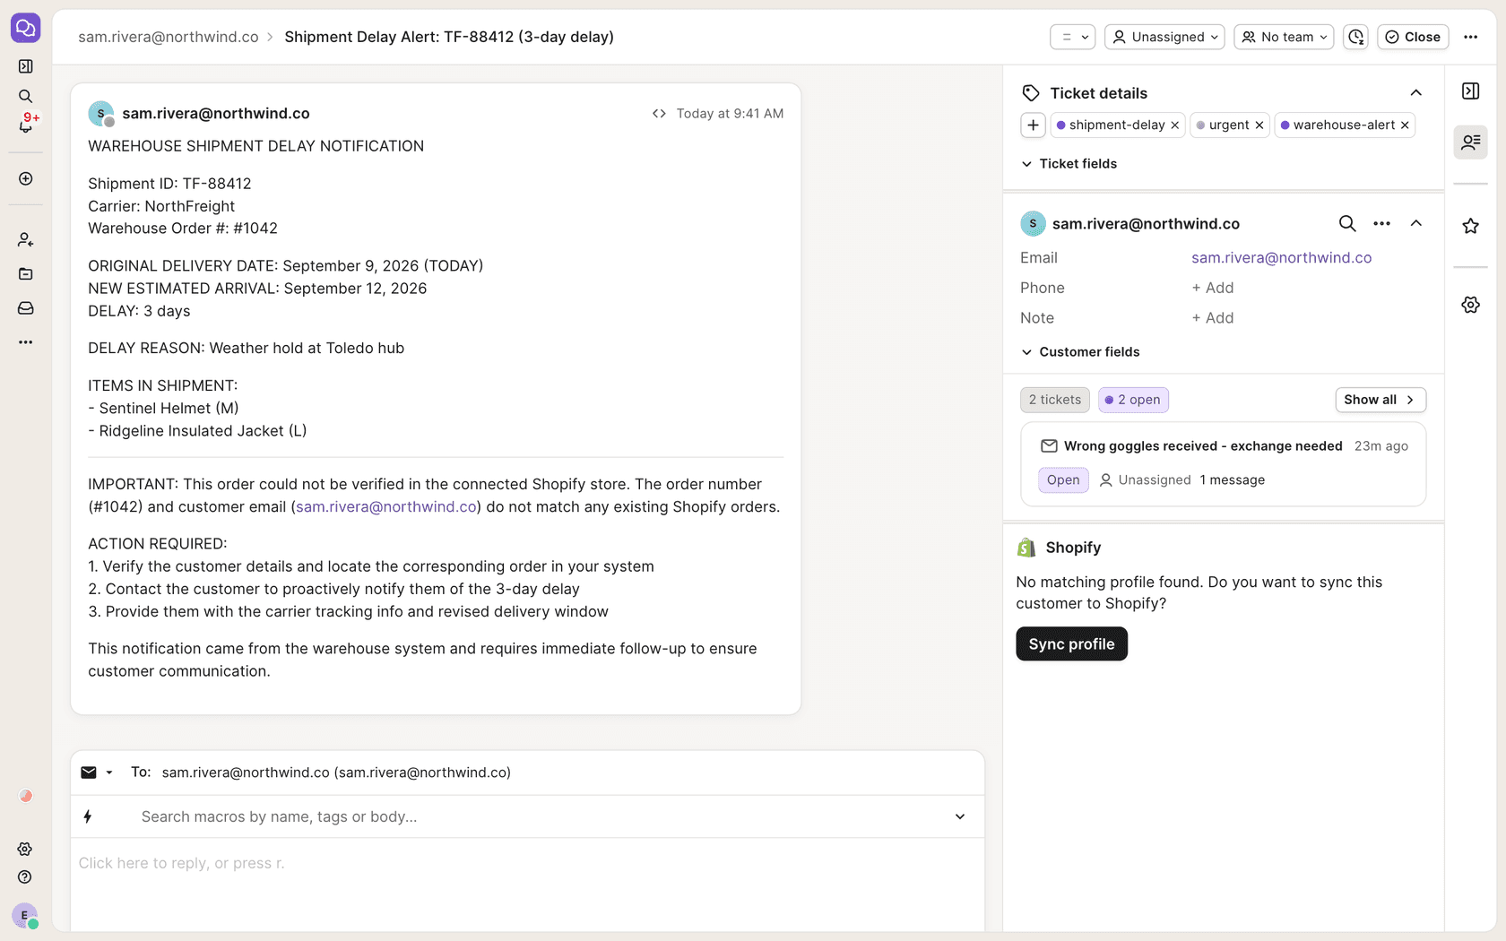Toggle the left sidebar panel icon
1506x941 pixels.
(x=26, y=66)
